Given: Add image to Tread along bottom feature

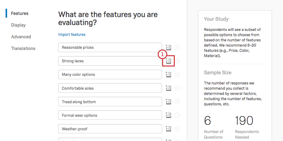Looking at the screenshot, I should 168,102.
